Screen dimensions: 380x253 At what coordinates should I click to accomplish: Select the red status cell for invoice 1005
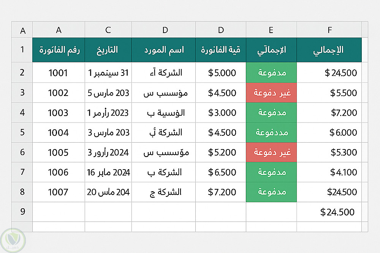click(271, 152)
